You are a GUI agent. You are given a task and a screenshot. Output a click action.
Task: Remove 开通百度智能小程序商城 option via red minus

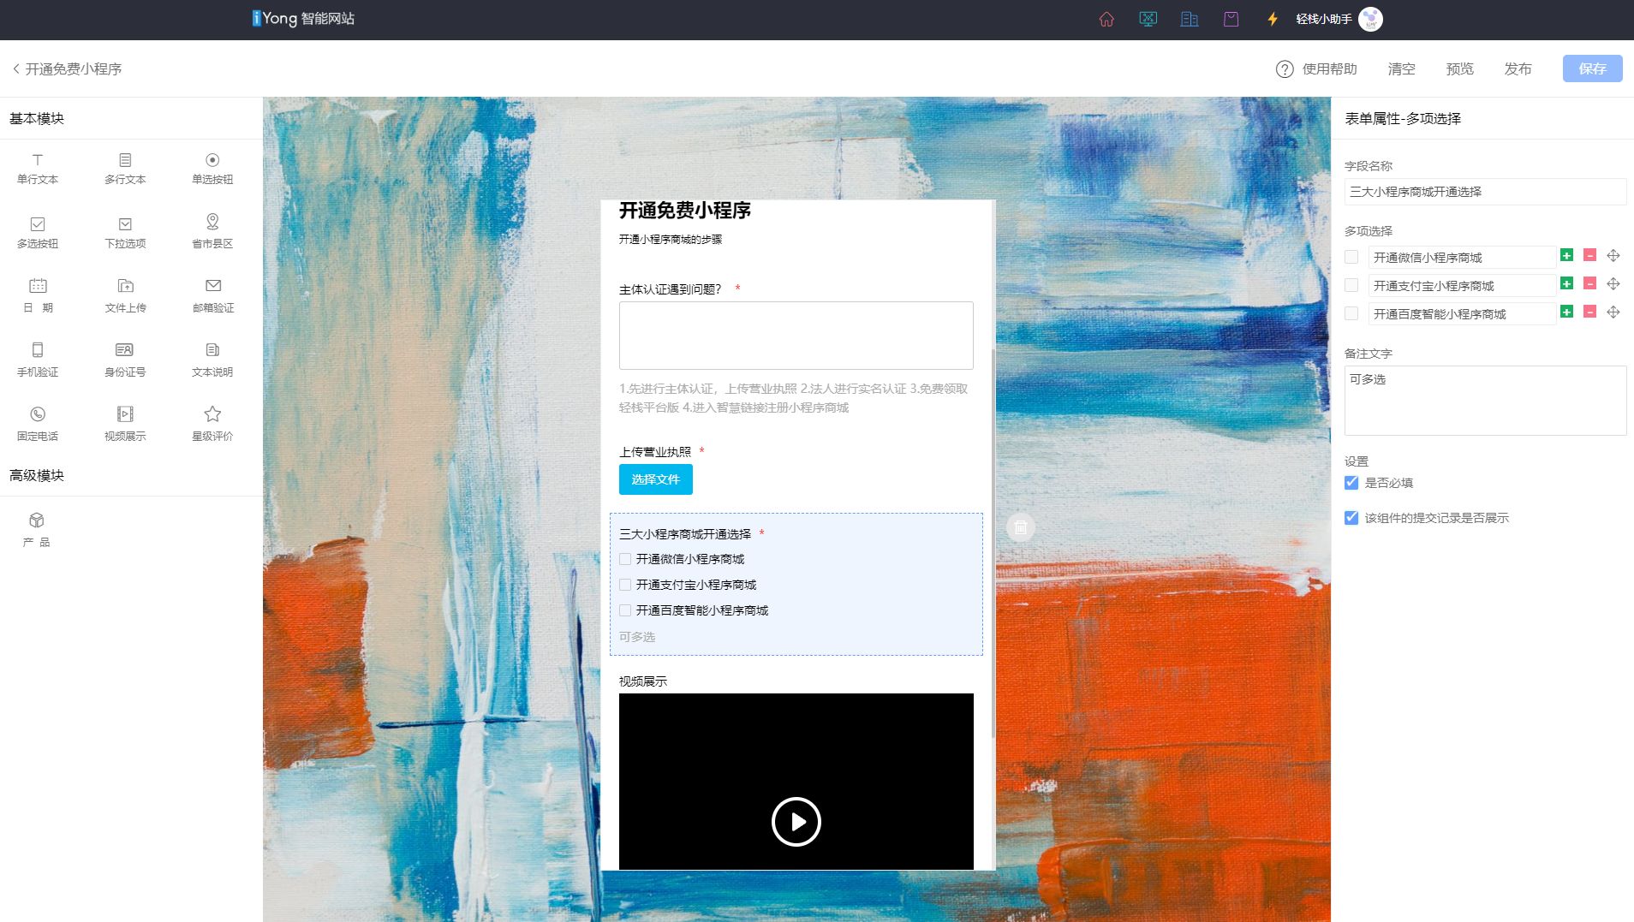point(1589,313)
